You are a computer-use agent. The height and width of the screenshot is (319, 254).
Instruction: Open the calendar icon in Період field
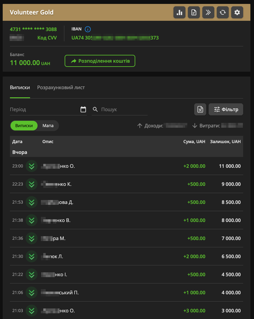pyautogui.click(x=83, y=110)
